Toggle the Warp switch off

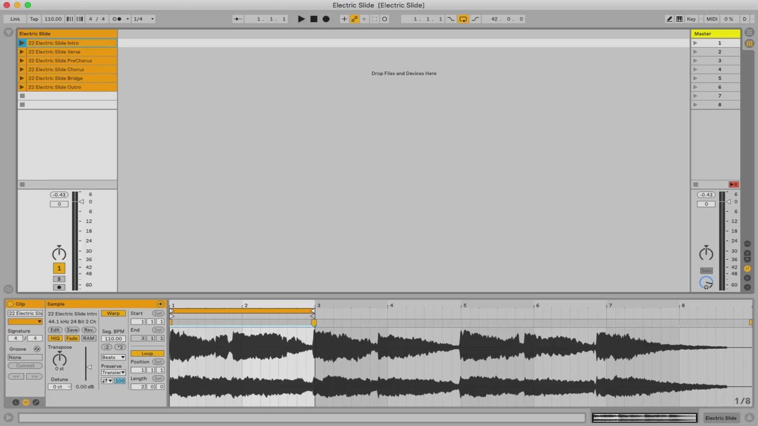113,313
